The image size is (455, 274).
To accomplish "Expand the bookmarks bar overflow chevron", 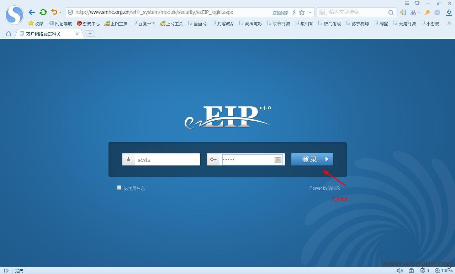I will tap(449, 23).
